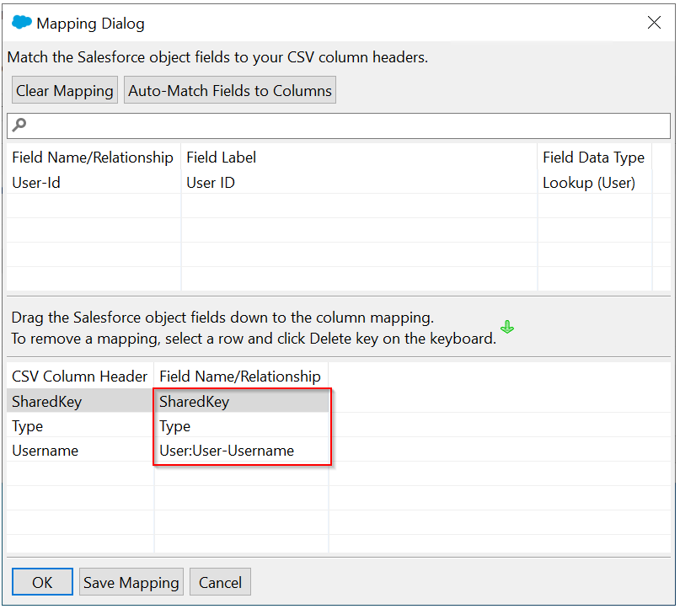Click the Field Data Type column header
This screenshot has height=609, width=680.
click(x=593, y=158)
